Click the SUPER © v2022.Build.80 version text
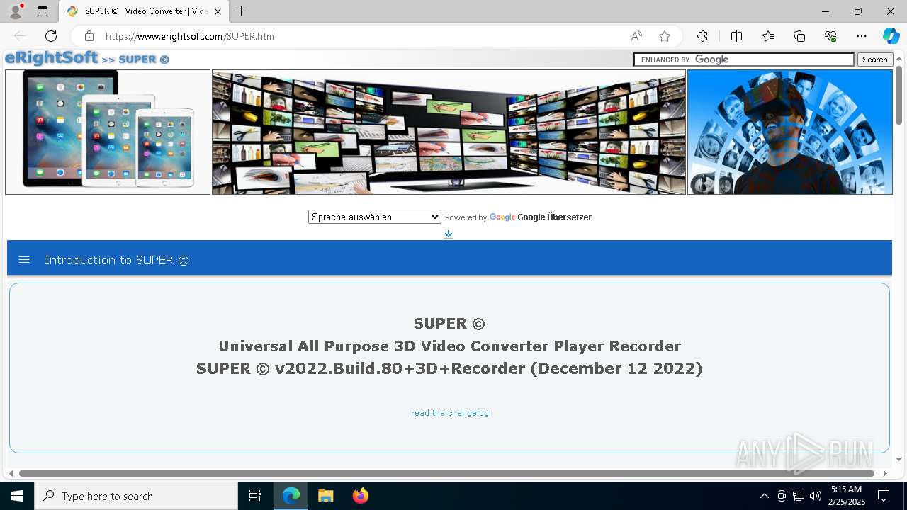The width and height of the screenshot is (907, 510). (449, 368)
